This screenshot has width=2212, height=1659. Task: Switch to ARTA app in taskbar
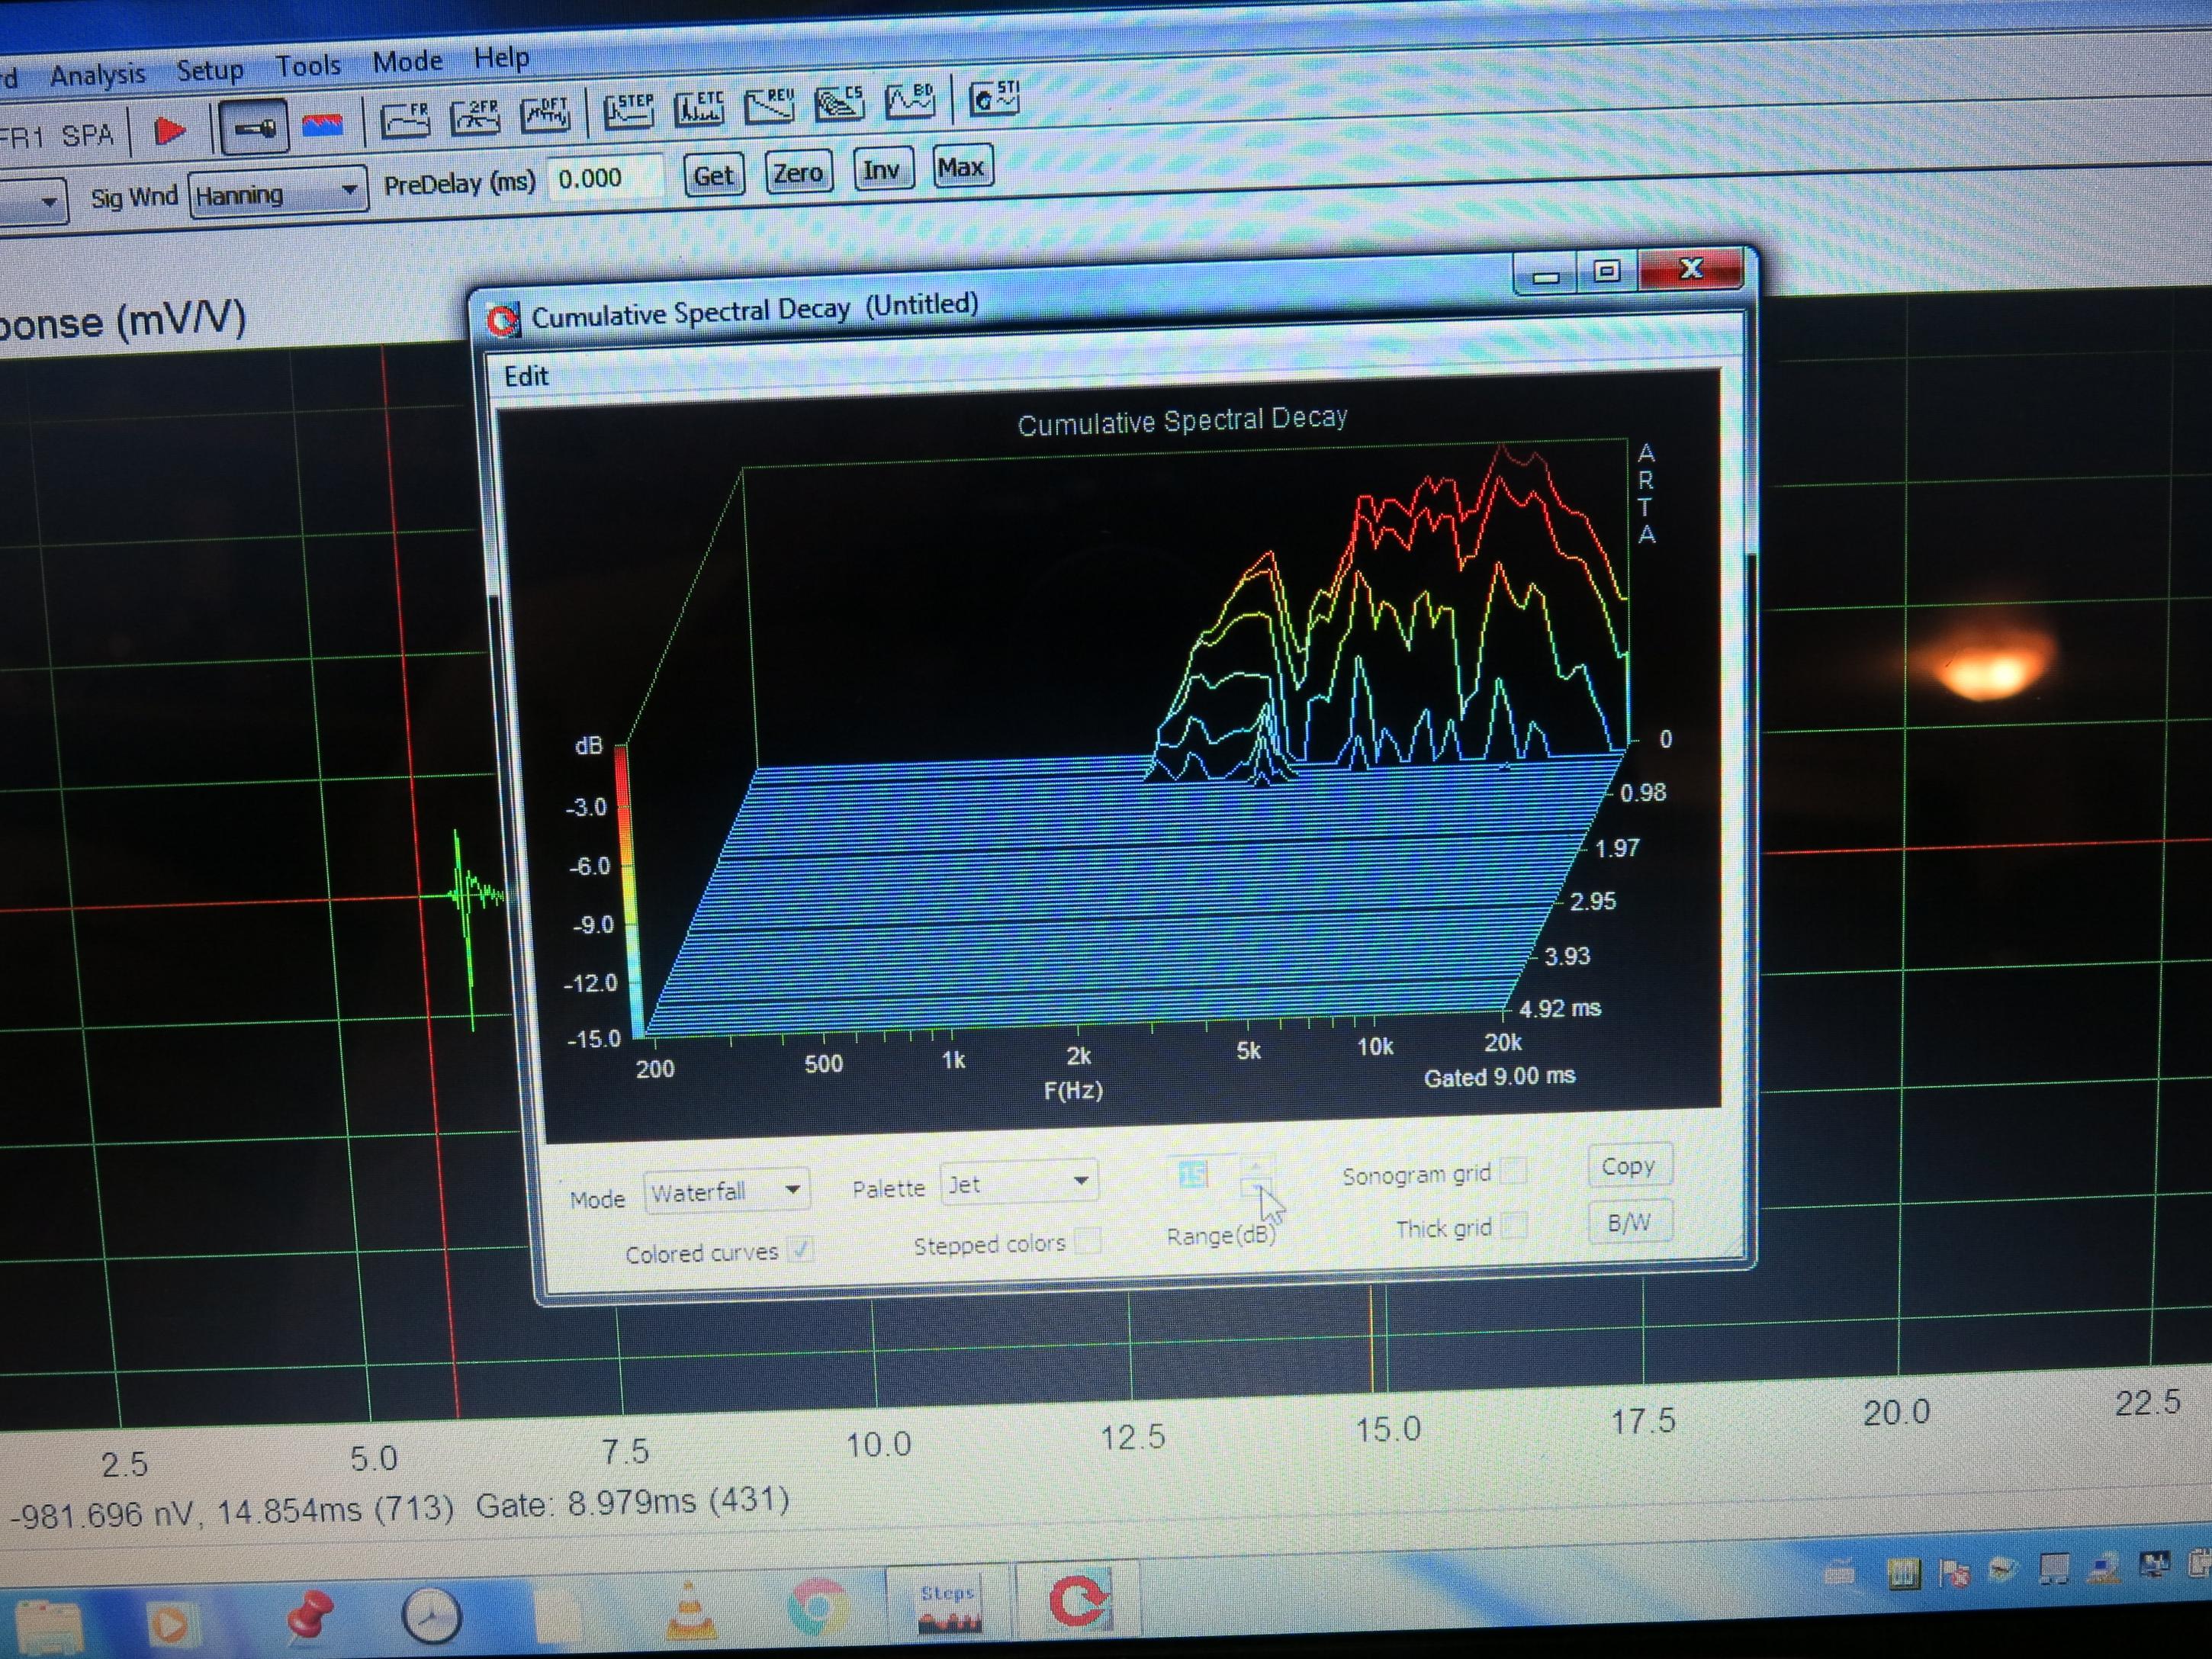point(1078,1600)
